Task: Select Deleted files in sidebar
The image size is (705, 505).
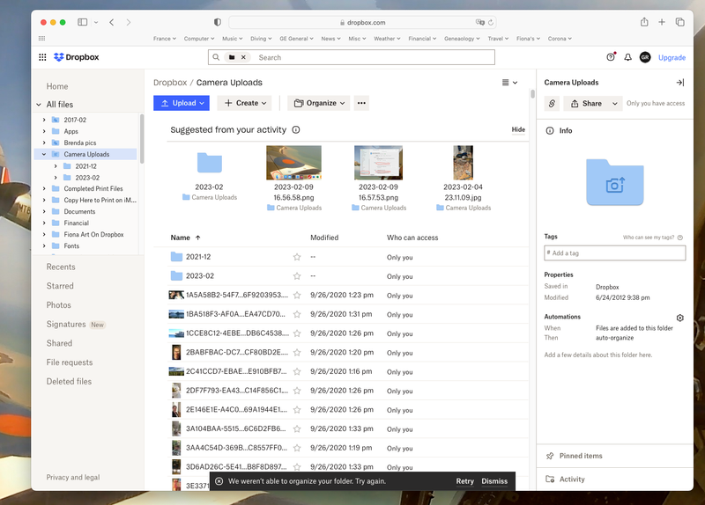Action: [x=69, y=382]
